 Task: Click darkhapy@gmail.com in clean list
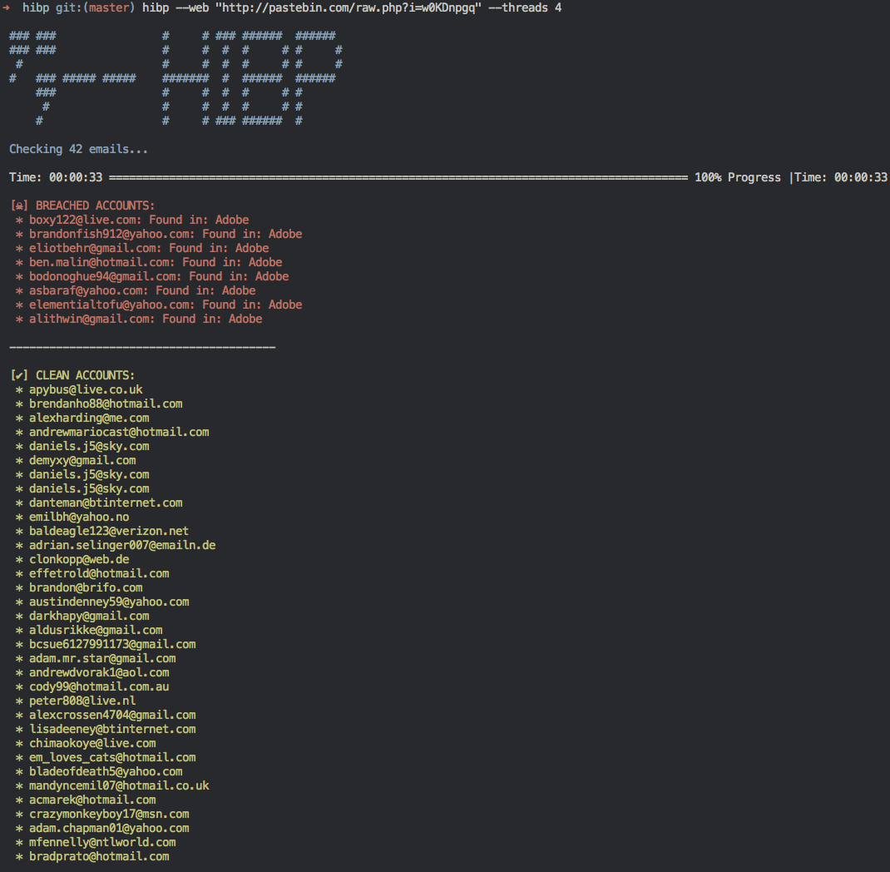(x=89, y=617)
